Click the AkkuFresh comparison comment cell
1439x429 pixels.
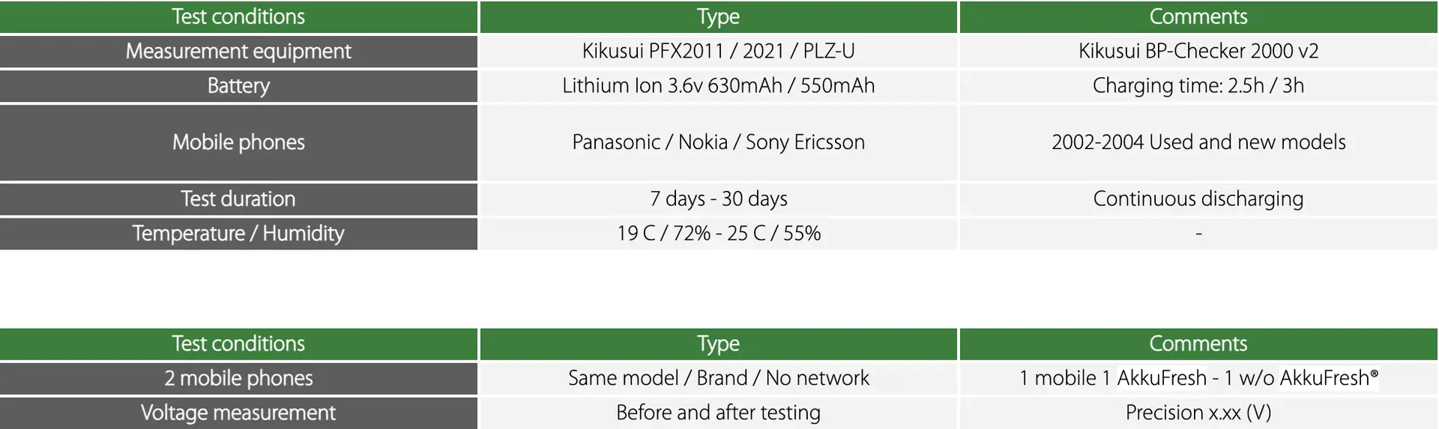(x=1198, y=378)
